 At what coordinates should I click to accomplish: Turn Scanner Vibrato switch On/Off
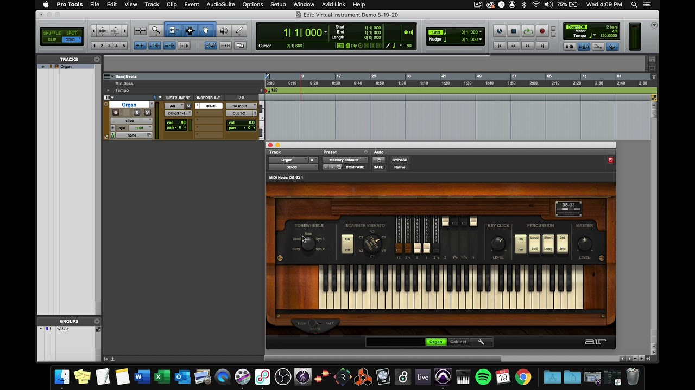tap(348, 244)
